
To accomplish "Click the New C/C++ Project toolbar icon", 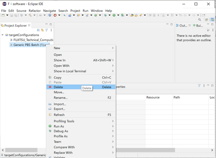I will coord(70,15).
